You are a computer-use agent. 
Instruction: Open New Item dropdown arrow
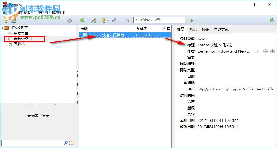click(x=87, y=20)
